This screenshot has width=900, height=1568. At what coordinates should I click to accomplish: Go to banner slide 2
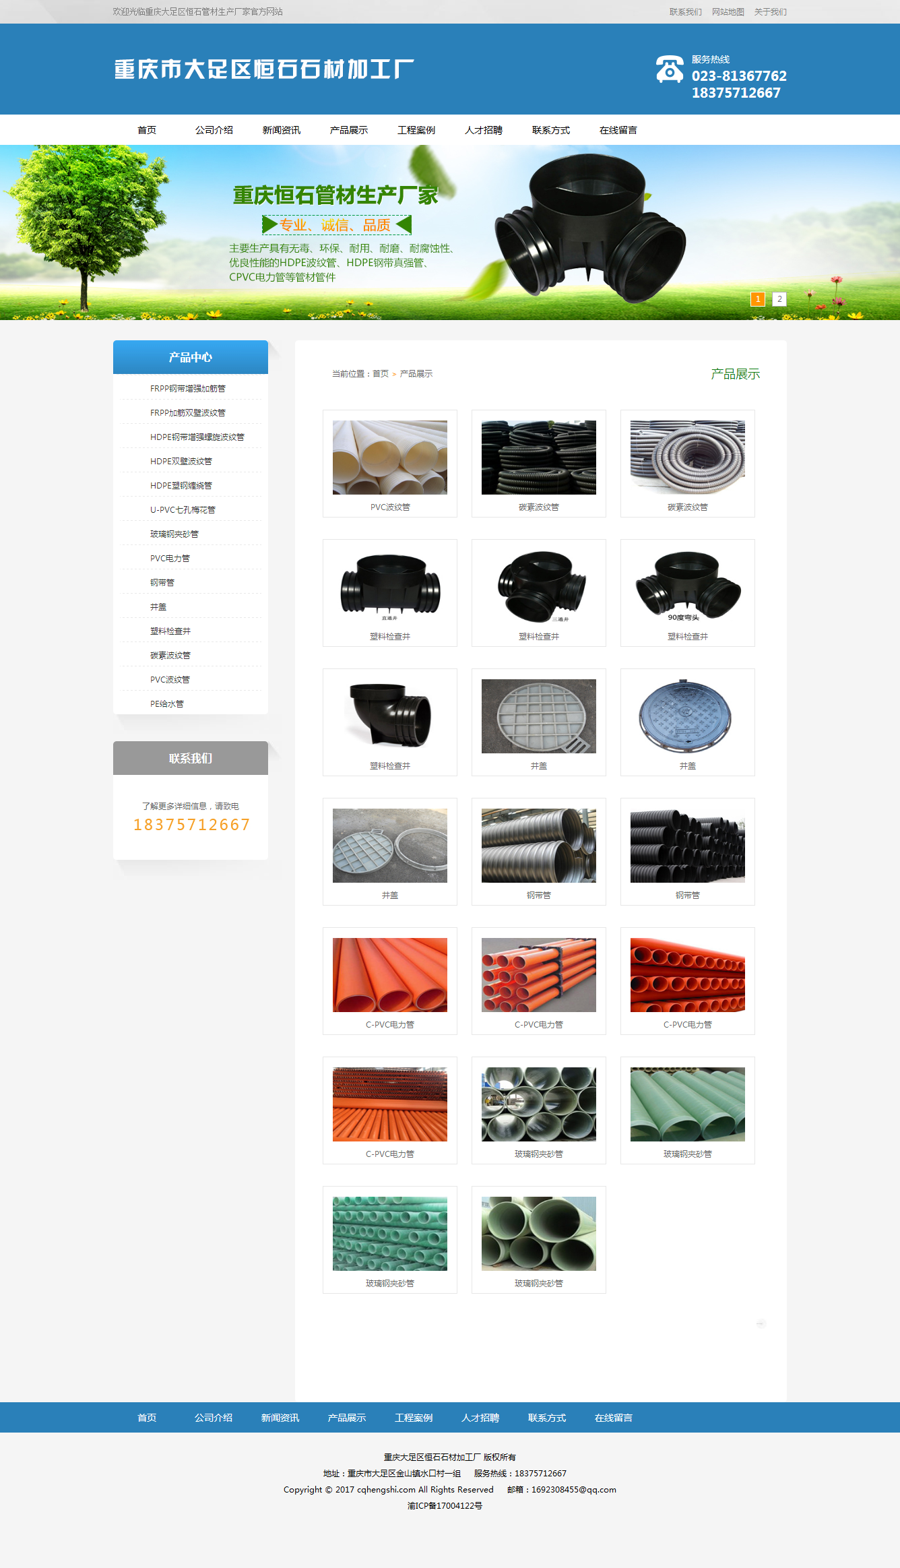pyautogui.click(x=779, y=299)
